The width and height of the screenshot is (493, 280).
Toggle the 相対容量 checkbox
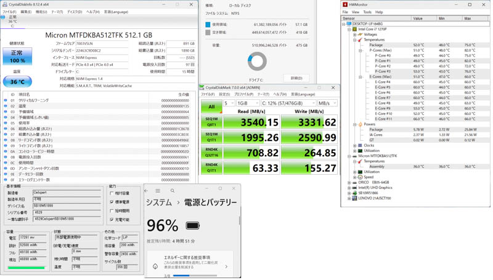pos(112,193)
